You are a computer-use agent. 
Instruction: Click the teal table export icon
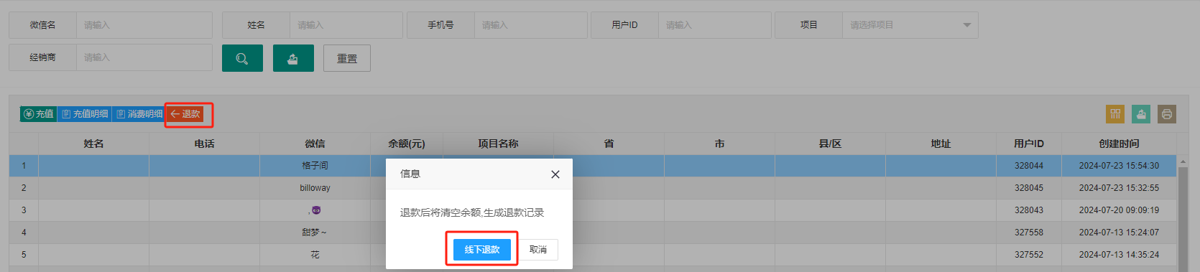(1141, 114)
